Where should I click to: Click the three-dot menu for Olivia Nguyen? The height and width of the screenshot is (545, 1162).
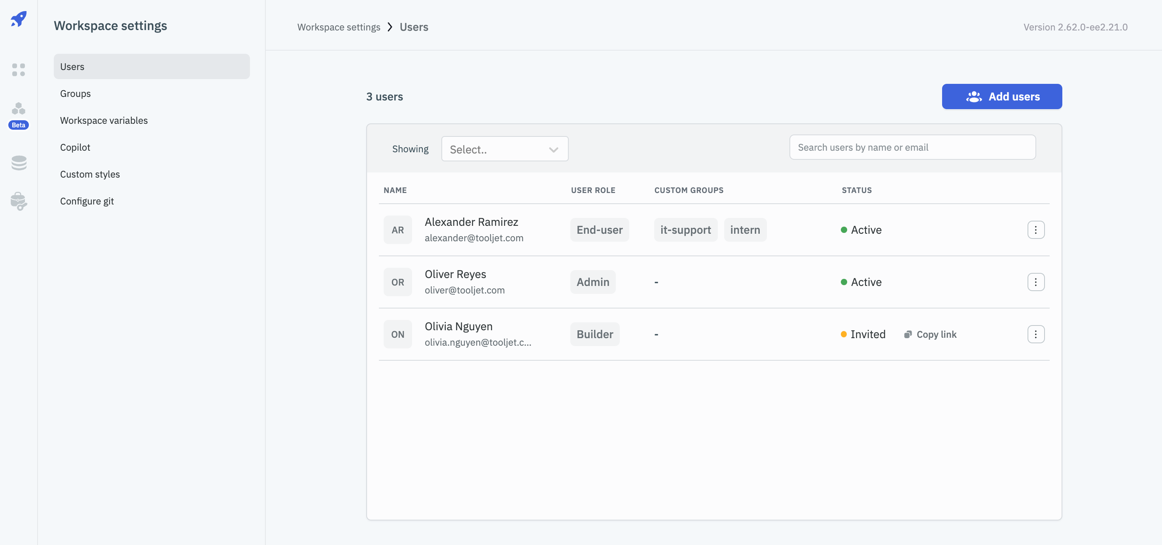pos(1035,334)
